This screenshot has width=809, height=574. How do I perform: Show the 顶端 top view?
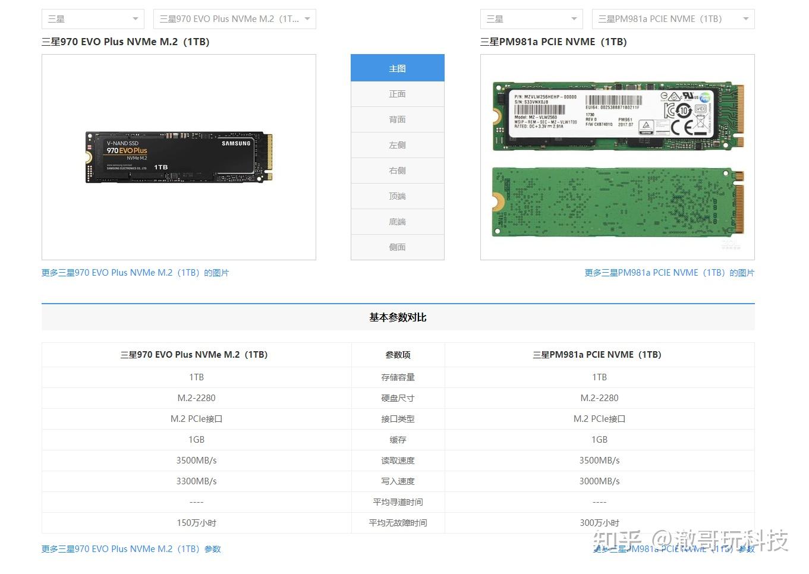pos(397,196)
